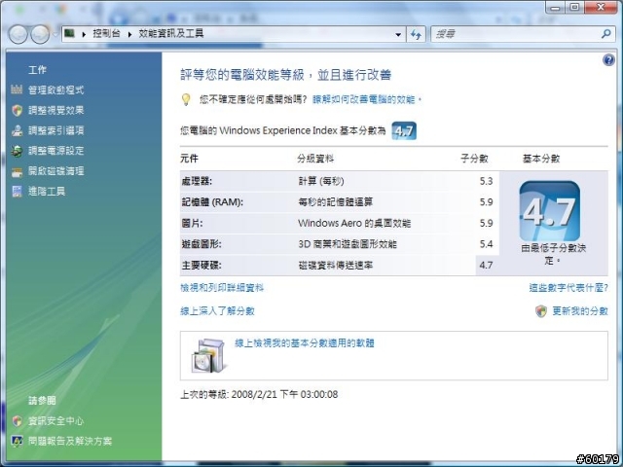Image resolution: width=623 pixels, height=467 pixels.
Task: Open 調整電源設定 task link
Action: (56, 151)
